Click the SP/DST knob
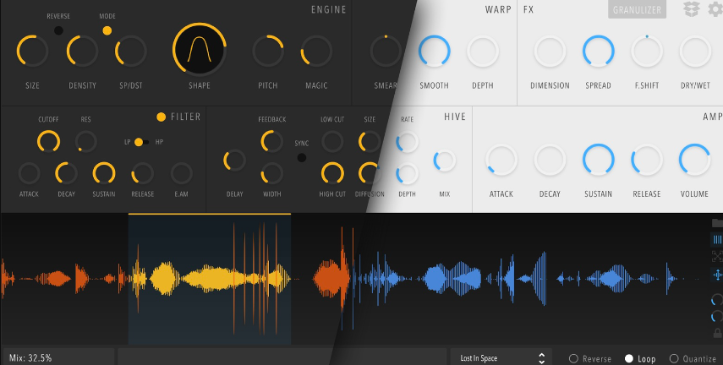 tap(131, 51)
